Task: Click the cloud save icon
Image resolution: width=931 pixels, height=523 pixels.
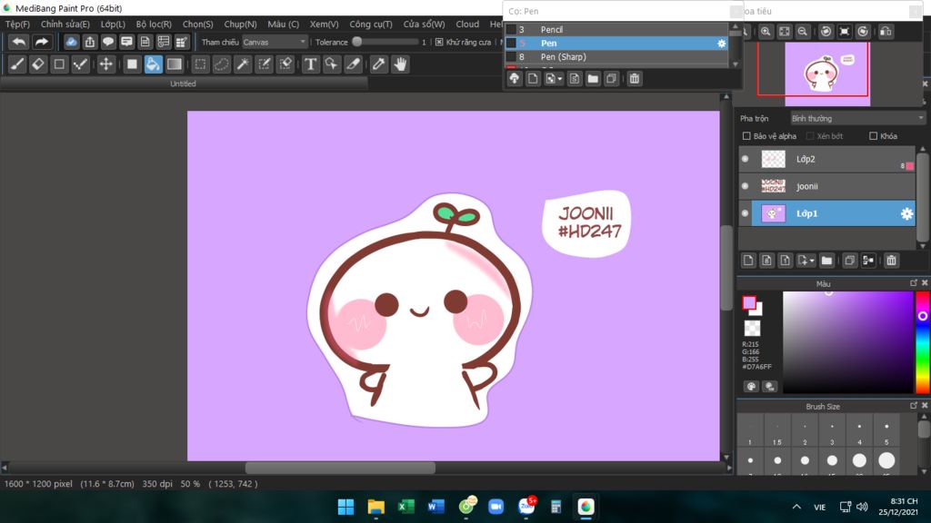Action: (x=71, y=42)
